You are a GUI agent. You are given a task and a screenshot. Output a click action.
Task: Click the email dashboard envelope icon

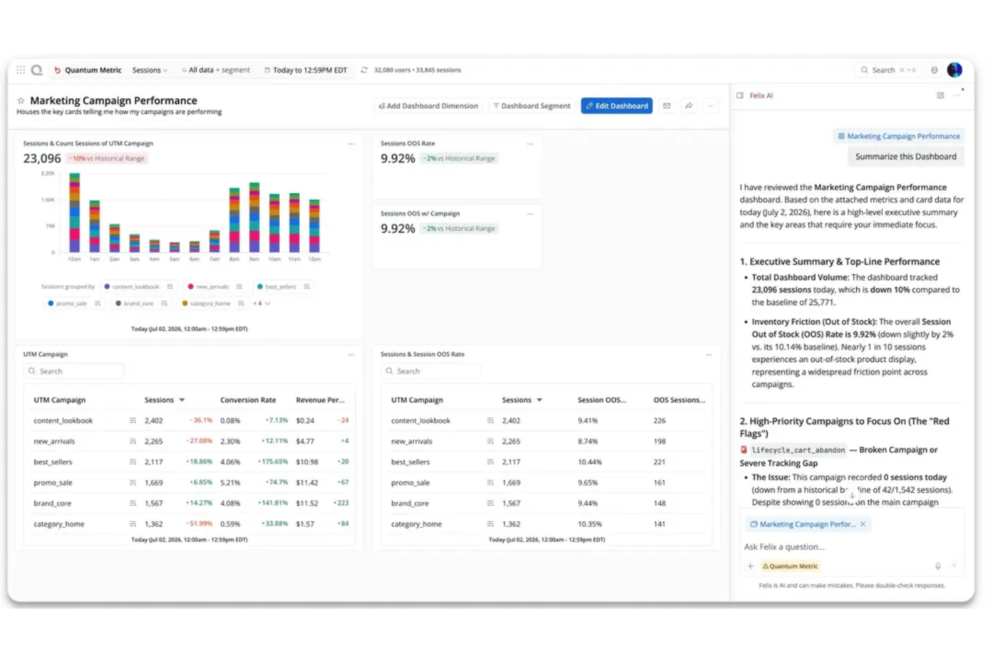tap(666, 106)
